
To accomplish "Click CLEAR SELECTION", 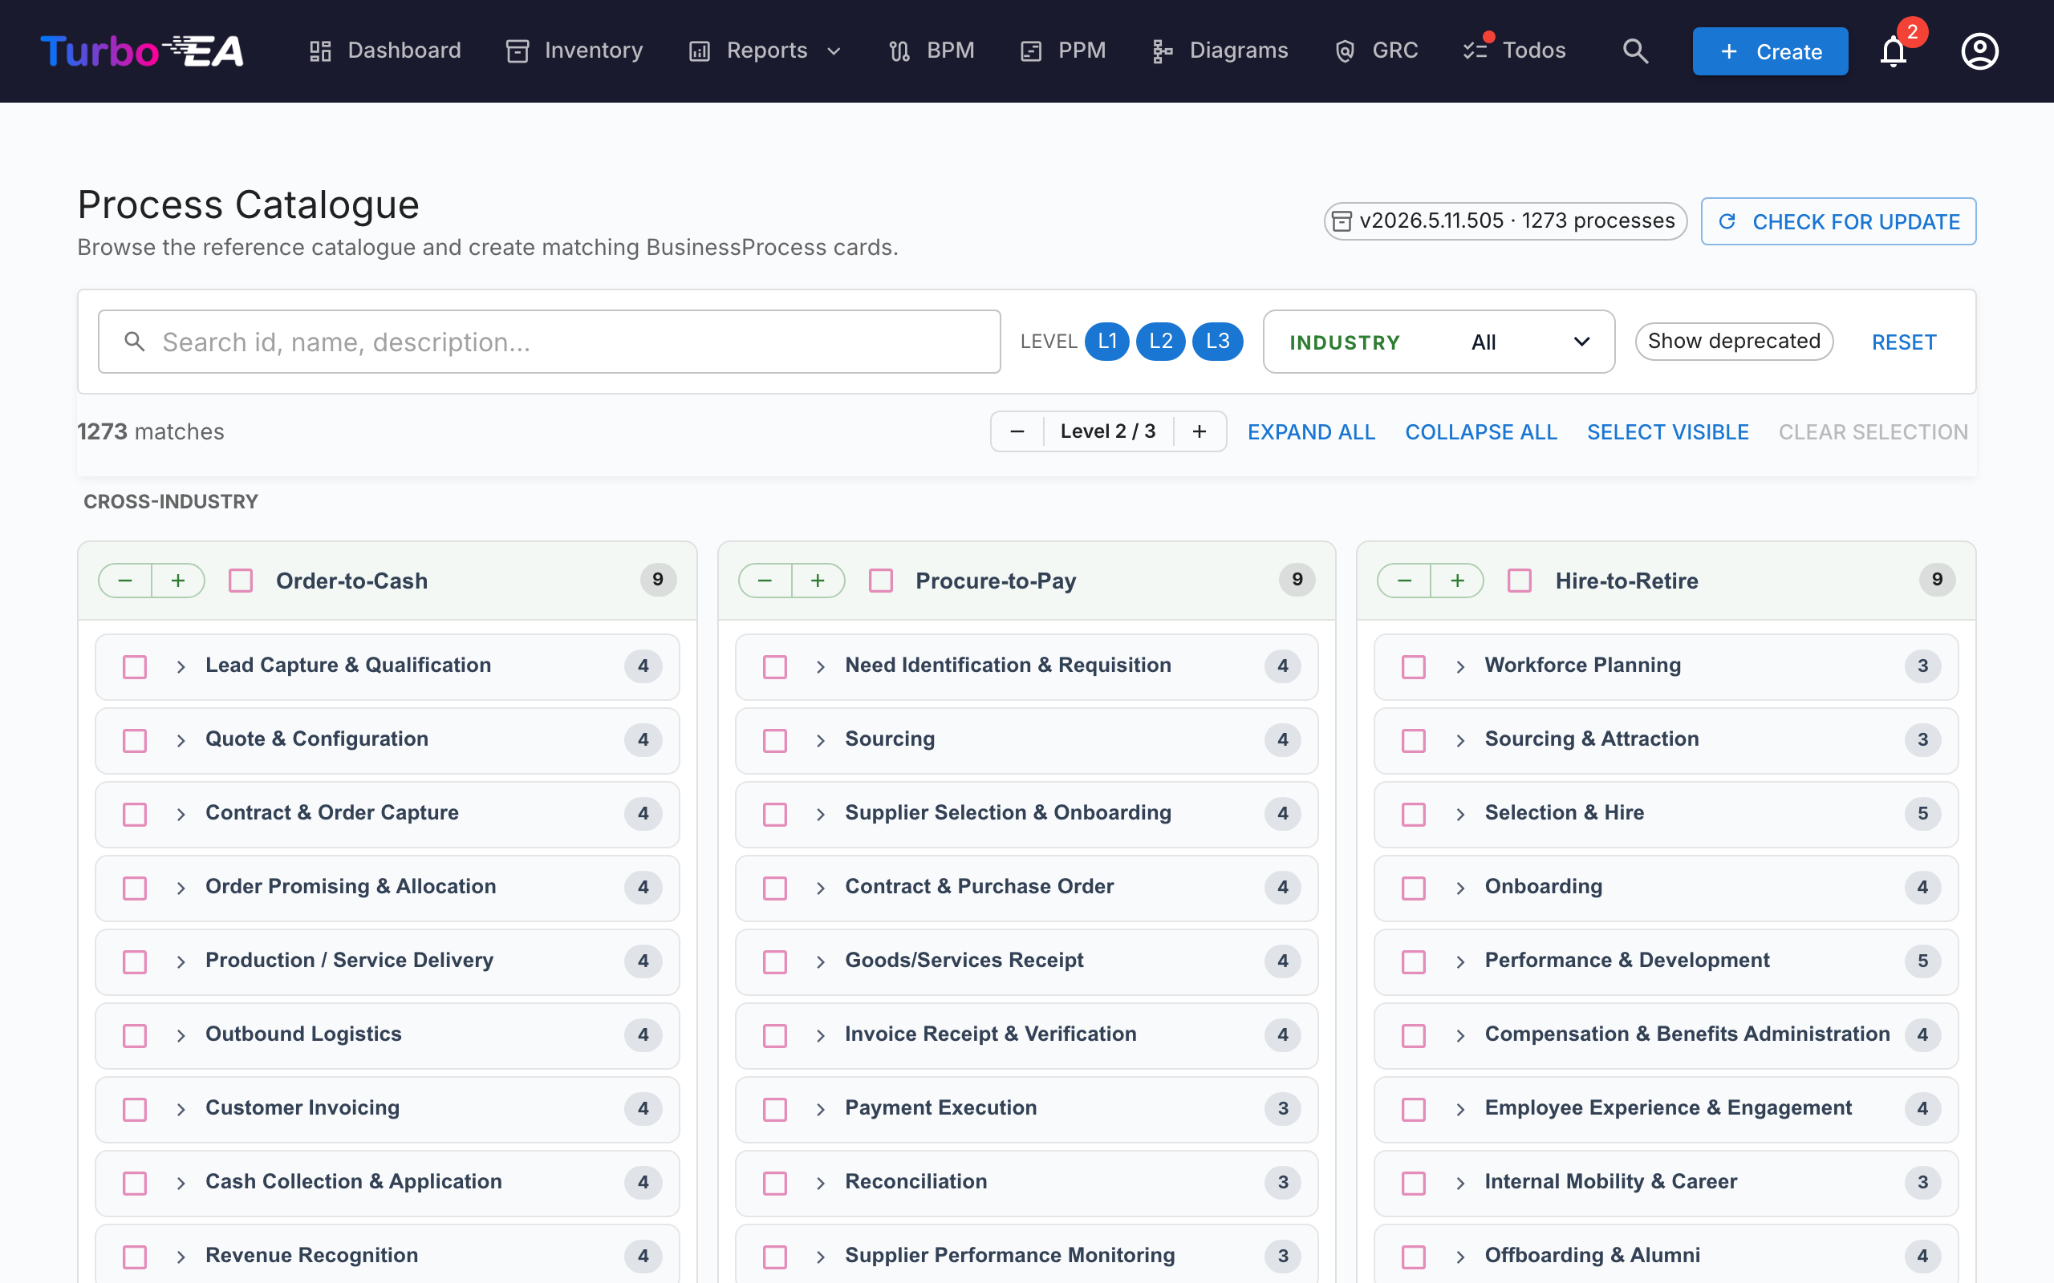I will pyautogui.click(x=1873, y=432).
